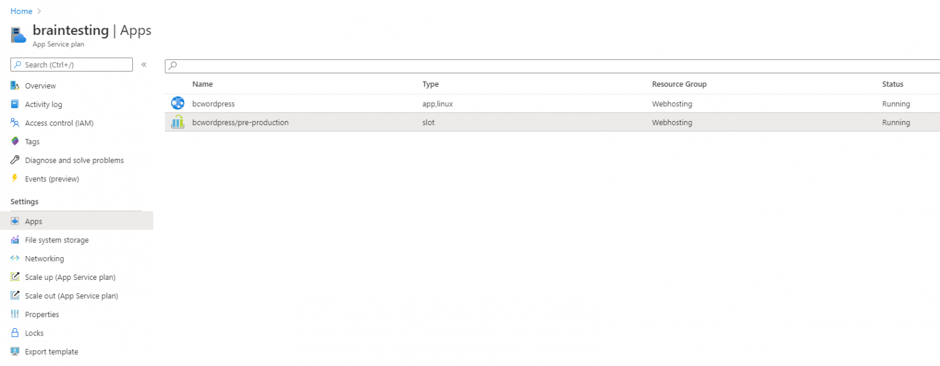Click the deployment slot icon beside bcwordpress/pre-production
Screen dimensions: 940x366
(x=177, y=122)
